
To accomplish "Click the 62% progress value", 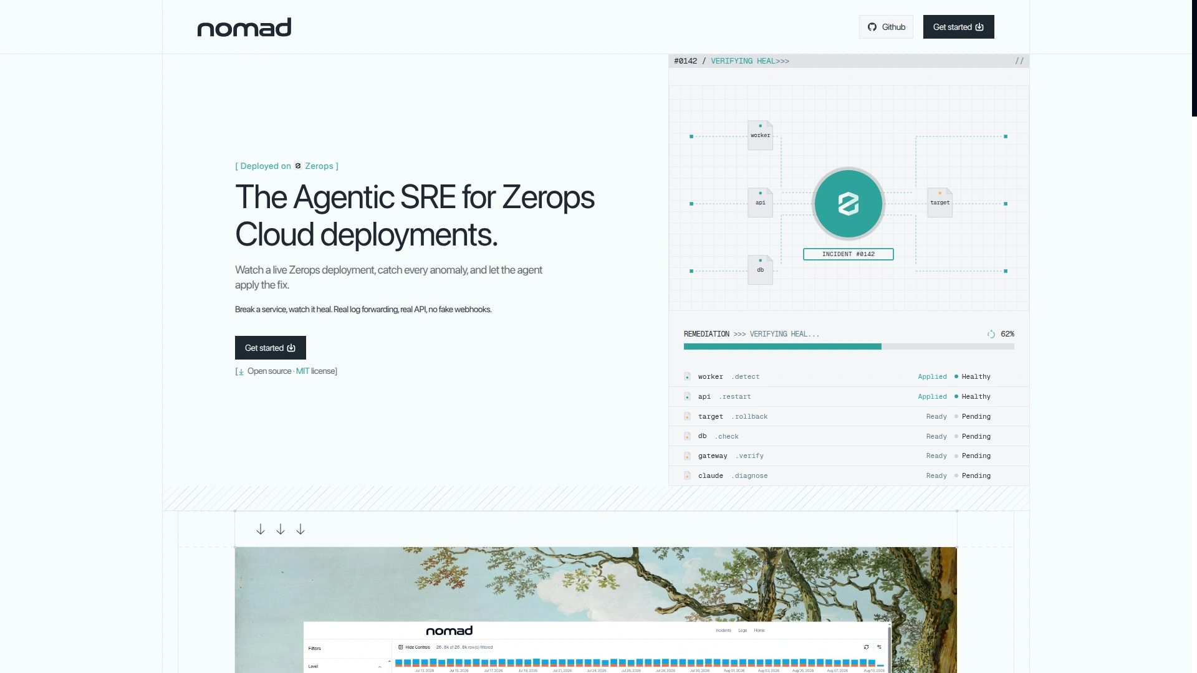I will pyautogui.click(x=1007, y=334).
